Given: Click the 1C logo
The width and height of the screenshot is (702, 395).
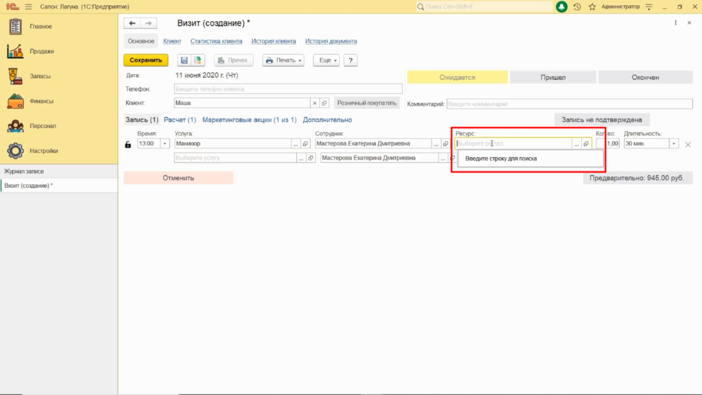Looking at the screenshot, I should coord(12,7).
